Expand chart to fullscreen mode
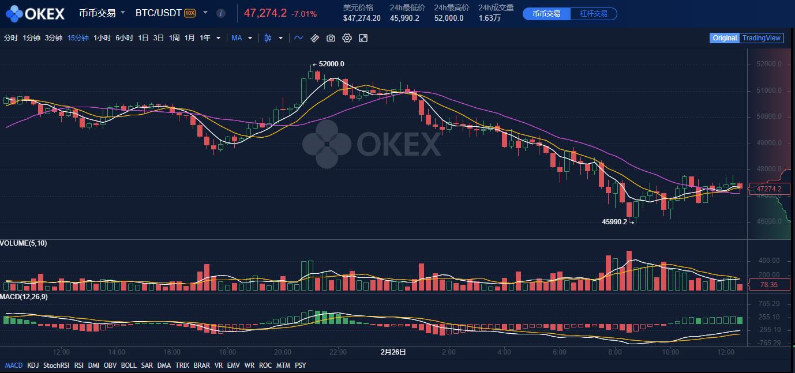This screenshot has width=795, height=373. coord(363,38)
